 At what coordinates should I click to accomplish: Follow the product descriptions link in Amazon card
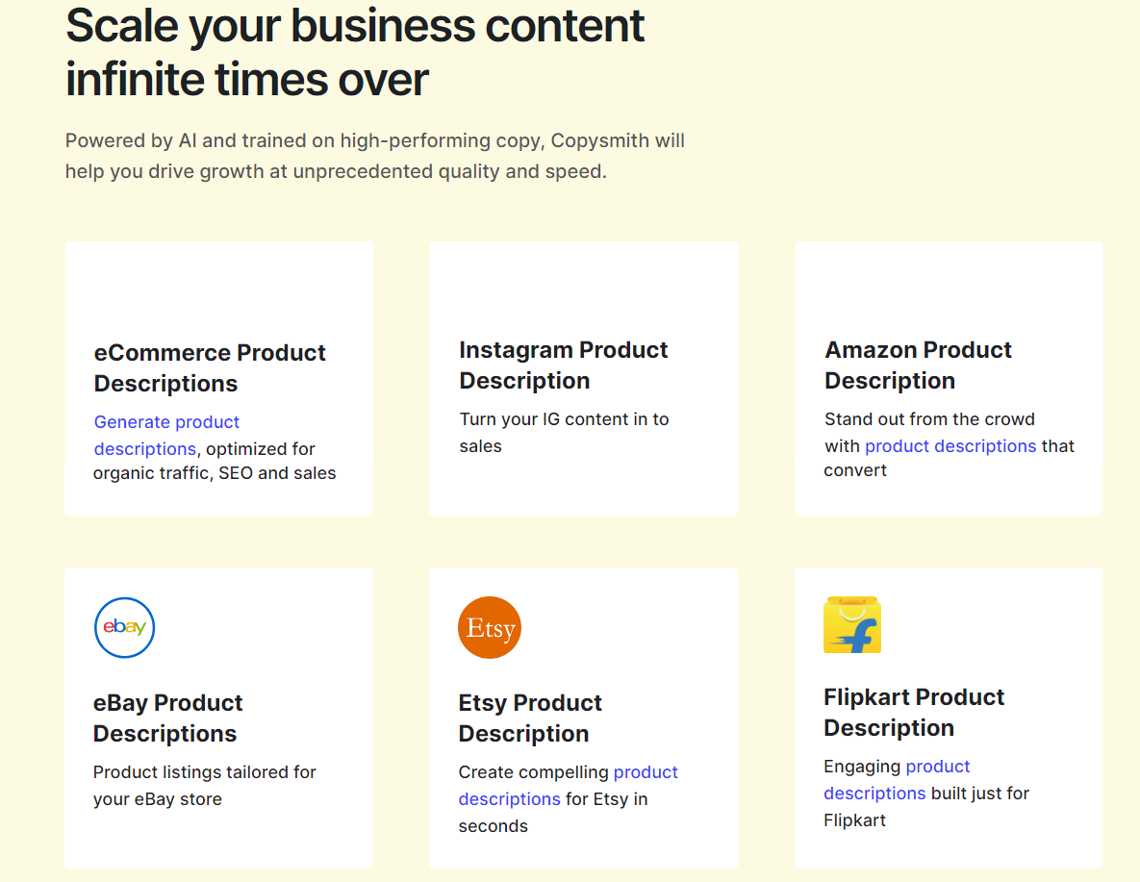(950, 446)
